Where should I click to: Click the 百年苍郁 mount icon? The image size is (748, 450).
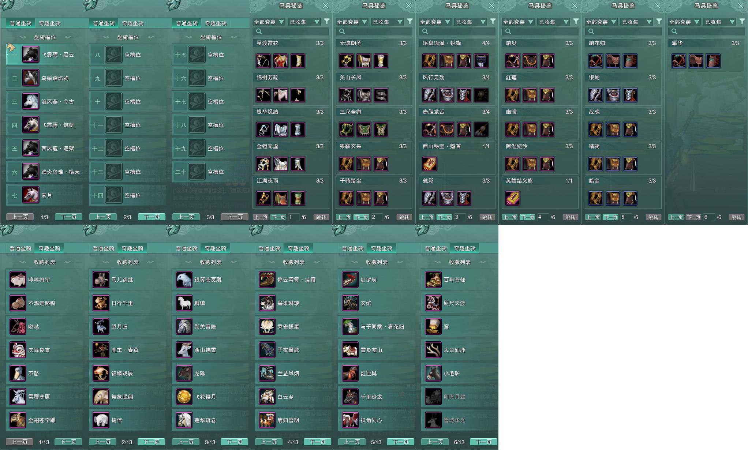[433, 280]
